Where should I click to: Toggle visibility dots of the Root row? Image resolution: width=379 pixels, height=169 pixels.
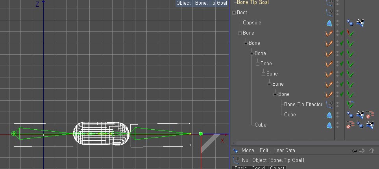coord(338,13)
